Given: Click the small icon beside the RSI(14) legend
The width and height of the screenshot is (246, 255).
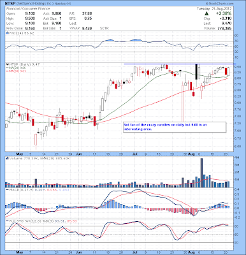Looking at the screenshot, I should (7, 33).
